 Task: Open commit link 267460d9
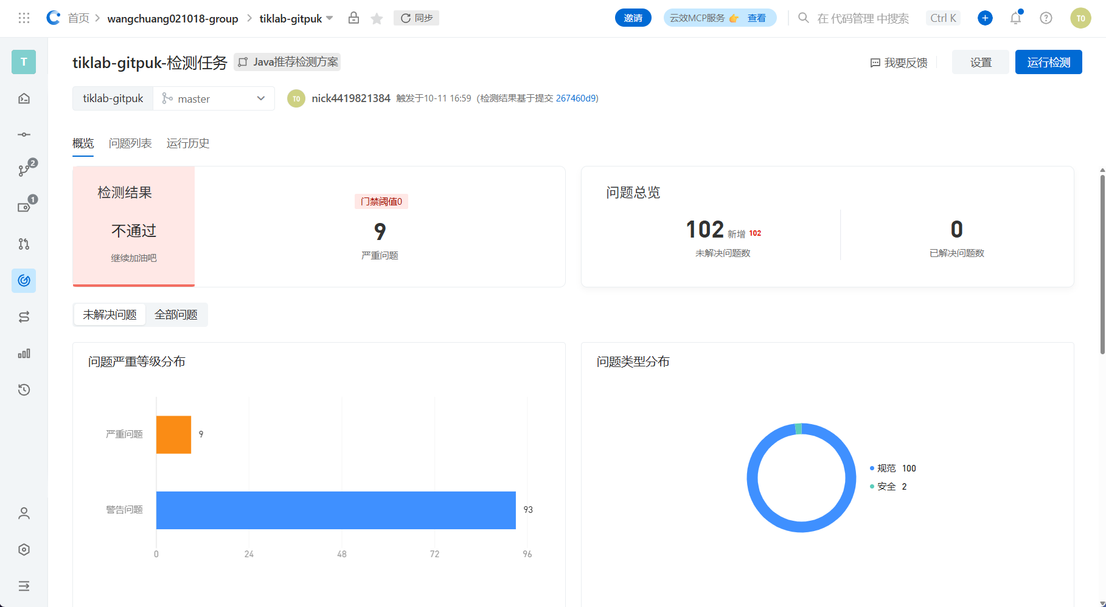(x=576, y=98)
